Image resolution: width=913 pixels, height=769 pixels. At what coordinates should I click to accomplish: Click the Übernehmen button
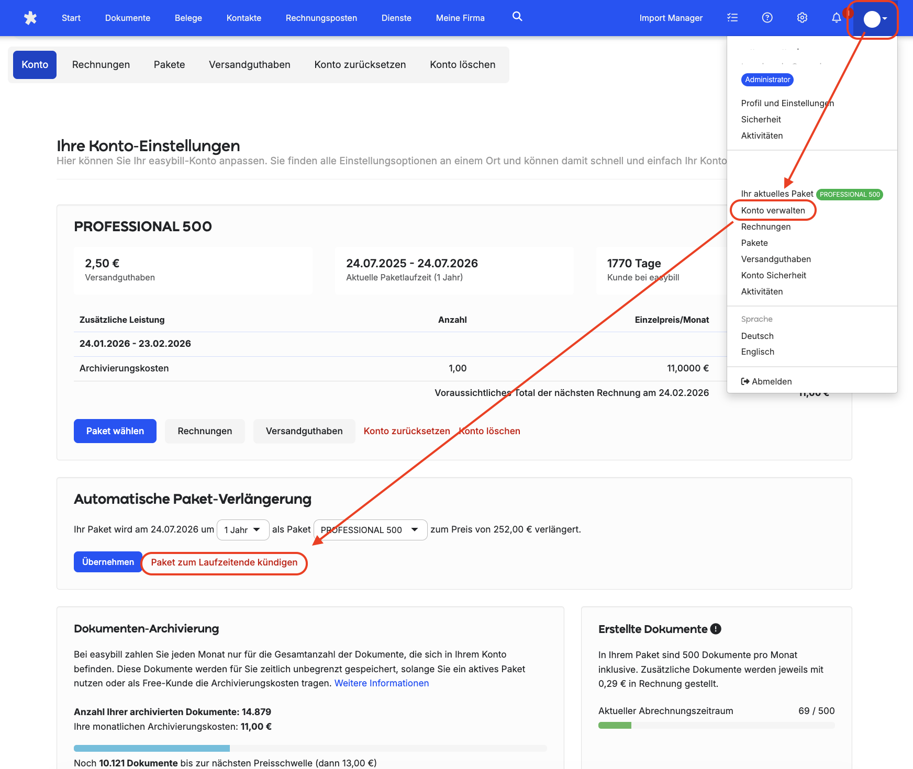[108, 562]
